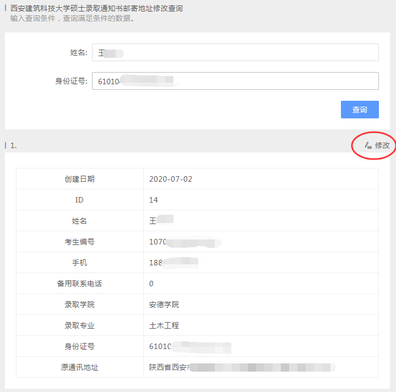Click the result number 1. heading
Image resolution: width=396 pixels, height=392 pixels.
(13, 146)
